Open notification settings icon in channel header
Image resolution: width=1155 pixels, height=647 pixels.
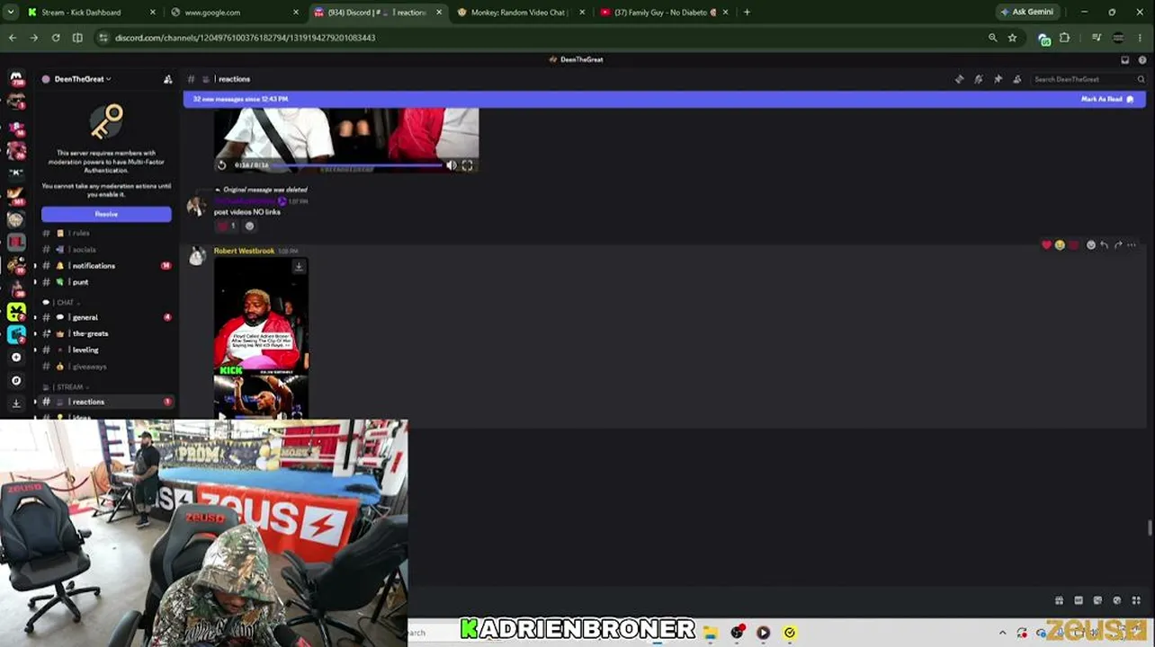pos(979,79)
